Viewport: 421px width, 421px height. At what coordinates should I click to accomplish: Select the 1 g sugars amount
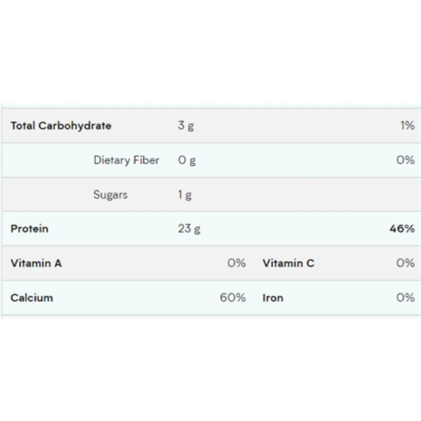pyautogui.click(x=185, y=195)
